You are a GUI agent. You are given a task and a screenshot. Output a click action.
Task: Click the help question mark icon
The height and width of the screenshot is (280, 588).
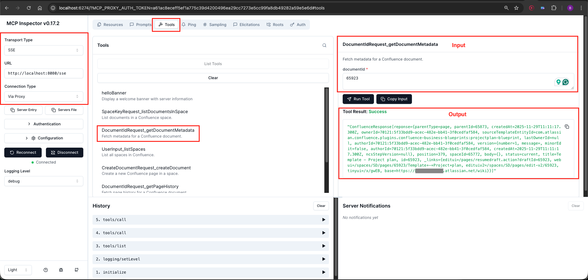pos(46,270)
